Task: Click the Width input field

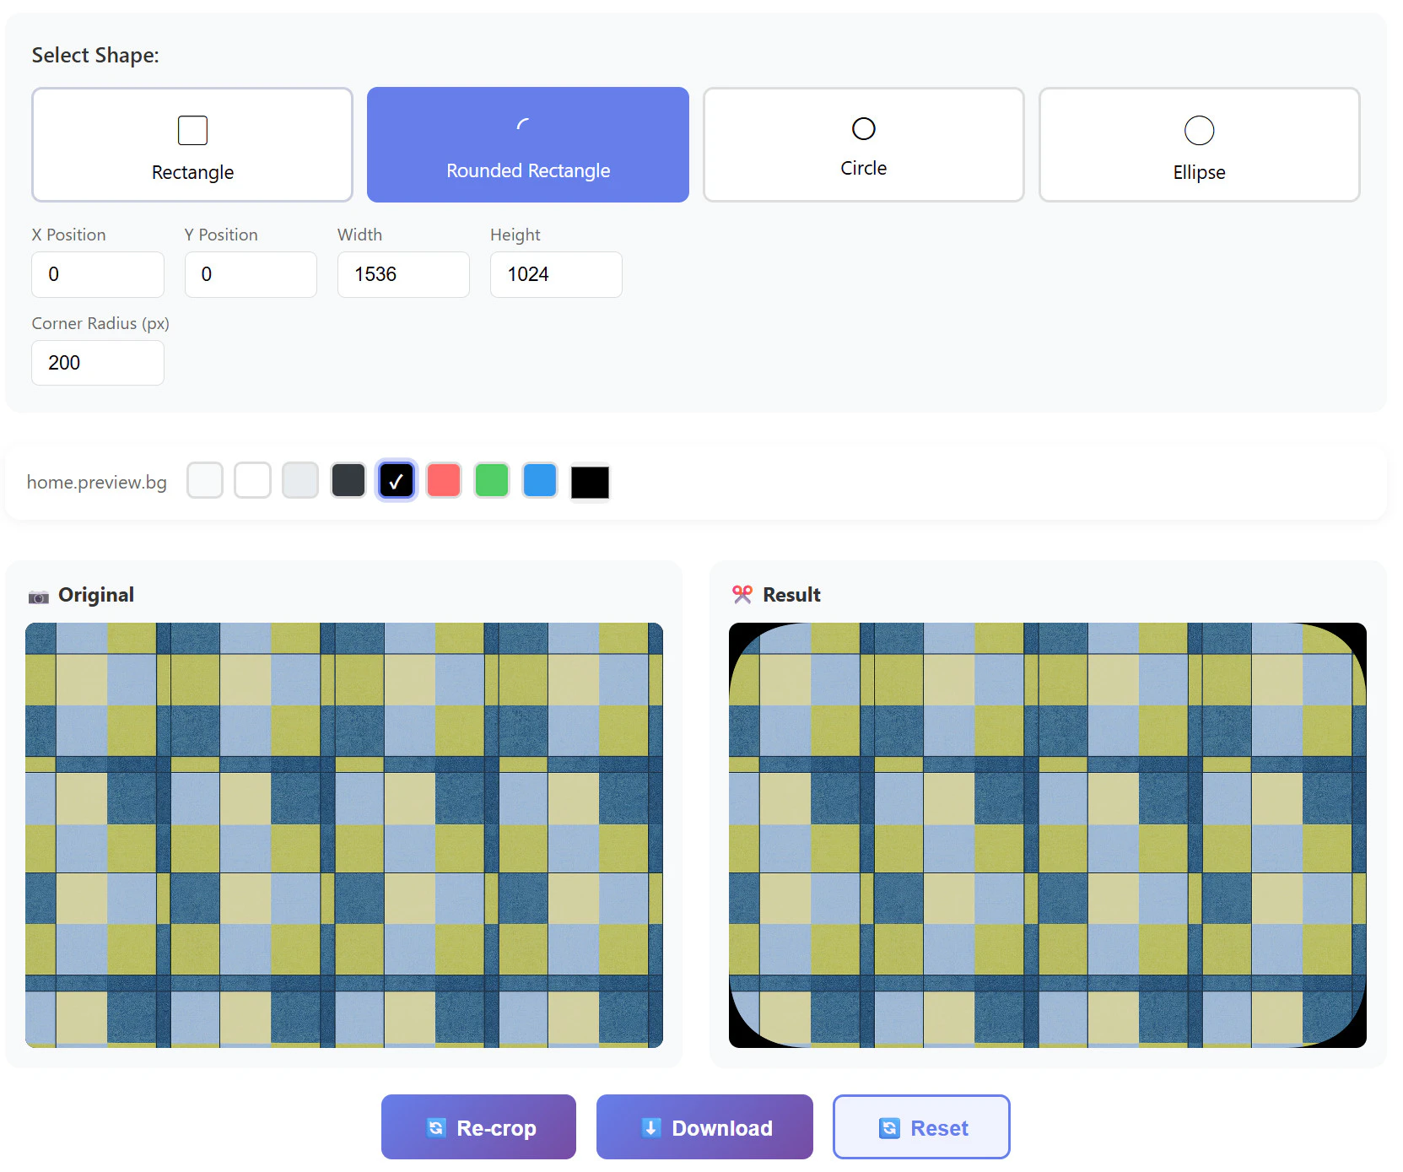Action: [x=403, y=274]
